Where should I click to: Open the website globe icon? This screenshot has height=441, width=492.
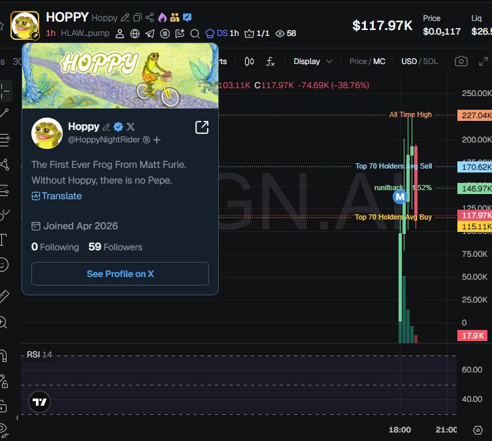pyautogui.click(x=135, y=33)
